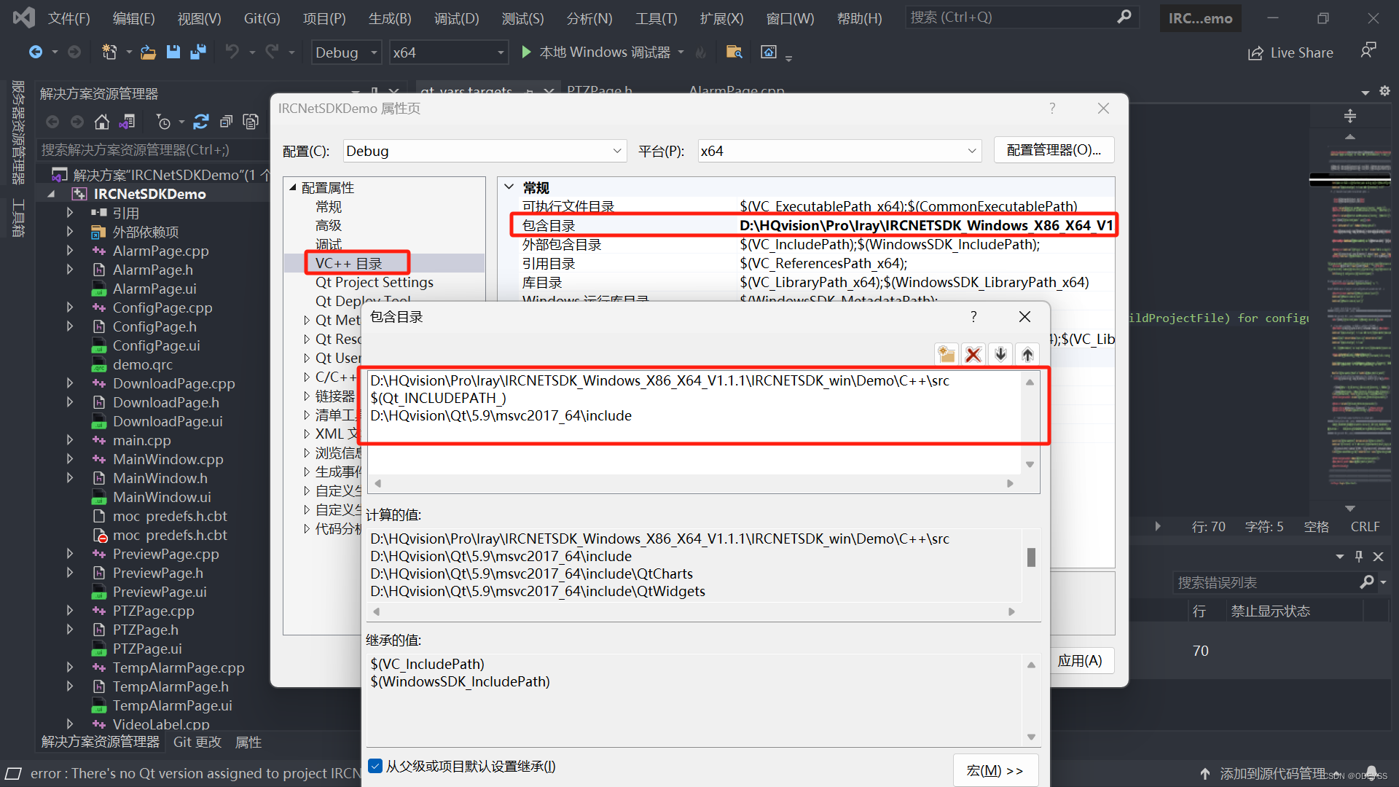This screenshot has height=787, width=1399.
Task: Click help question mark in Include Directories dialog
Action: [973, 316]
